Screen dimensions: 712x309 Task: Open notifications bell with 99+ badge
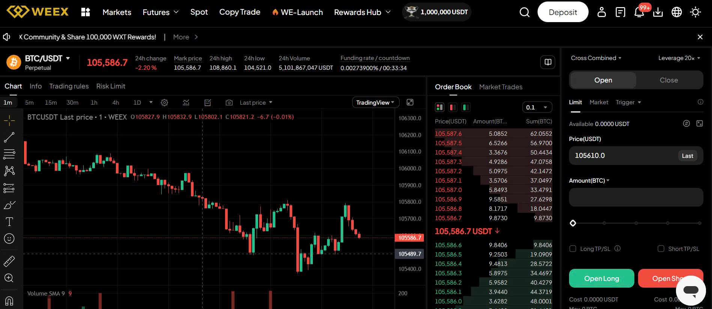click(640, 11)
